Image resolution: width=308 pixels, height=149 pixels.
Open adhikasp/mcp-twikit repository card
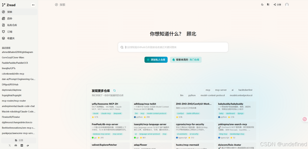152,110
